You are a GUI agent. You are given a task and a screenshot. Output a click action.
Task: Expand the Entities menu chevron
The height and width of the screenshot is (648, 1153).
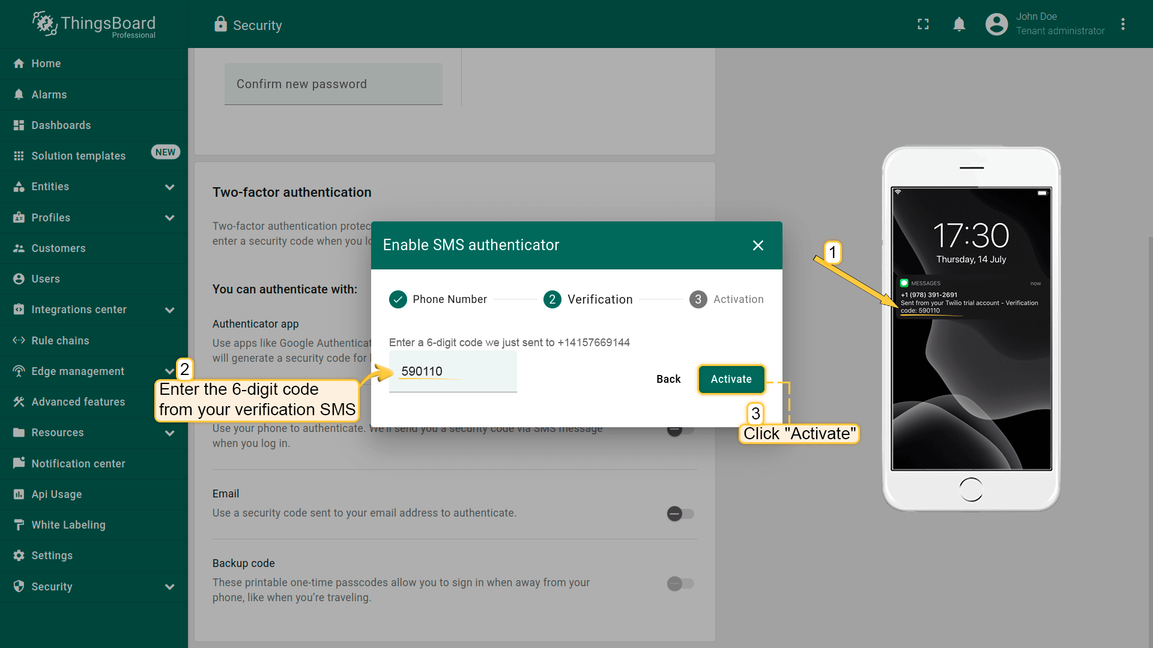pyautogui.click(x=169, y=187)
